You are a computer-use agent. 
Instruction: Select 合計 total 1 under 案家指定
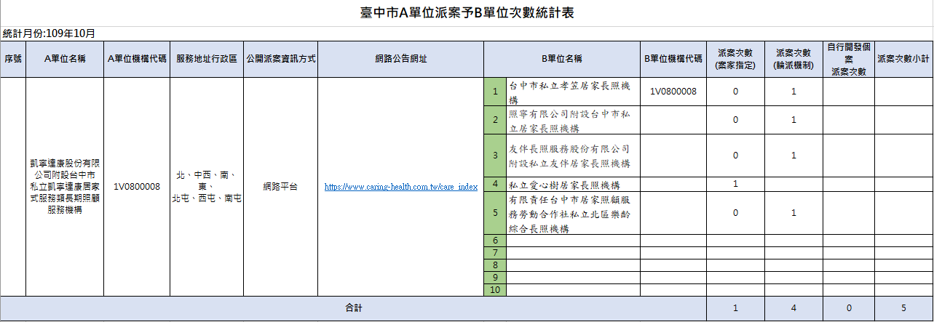(735, 308)
